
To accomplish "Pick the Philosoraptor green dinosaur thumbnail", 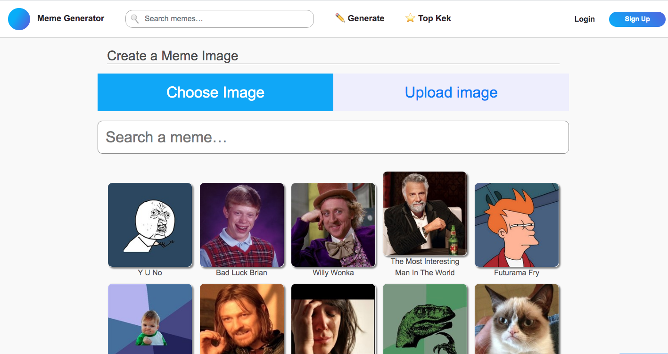I will [x=425, y=319].
